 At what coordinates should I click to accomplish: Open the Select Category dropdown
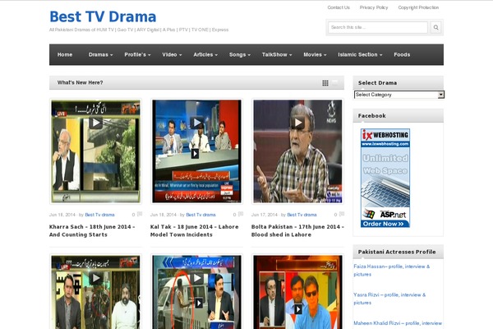pos(399,95)
